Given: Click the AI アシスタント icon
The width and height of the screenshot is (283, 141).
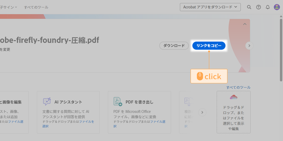Looking at the screenshot, I should (x=47, y=102).
